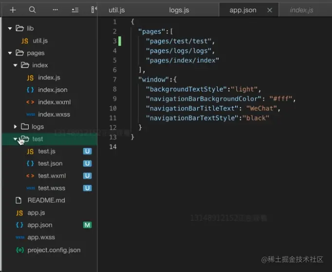Open the three-dots more options menu
Screen dimensions: 332x272
pyautogui.click(x=55, y=10)
